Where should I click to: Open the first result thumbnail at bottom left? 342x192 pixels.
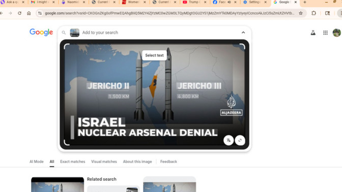click(58, 184)
